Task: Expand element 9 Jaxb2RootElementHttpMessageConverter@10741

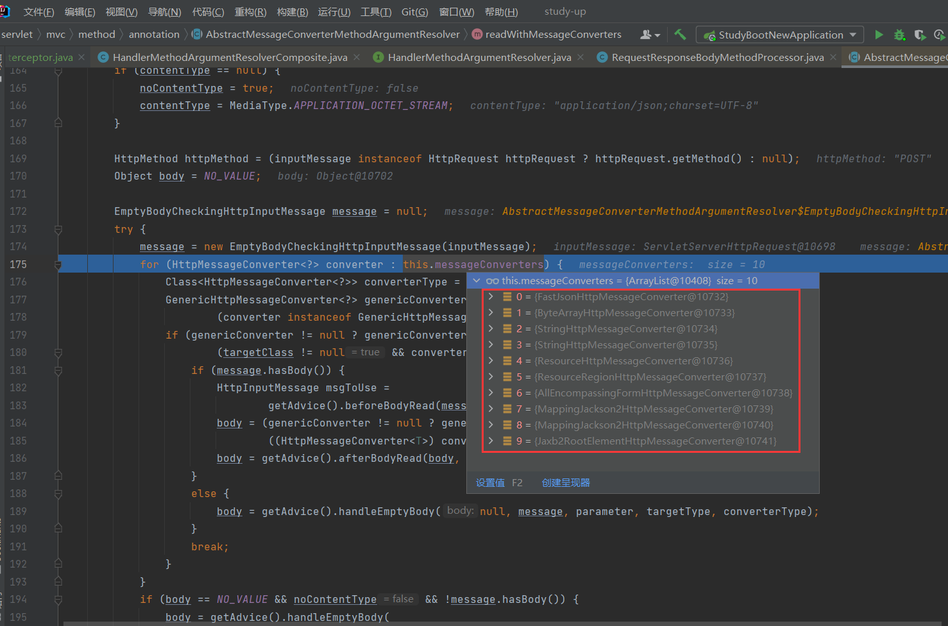Action: click(491, 441)
